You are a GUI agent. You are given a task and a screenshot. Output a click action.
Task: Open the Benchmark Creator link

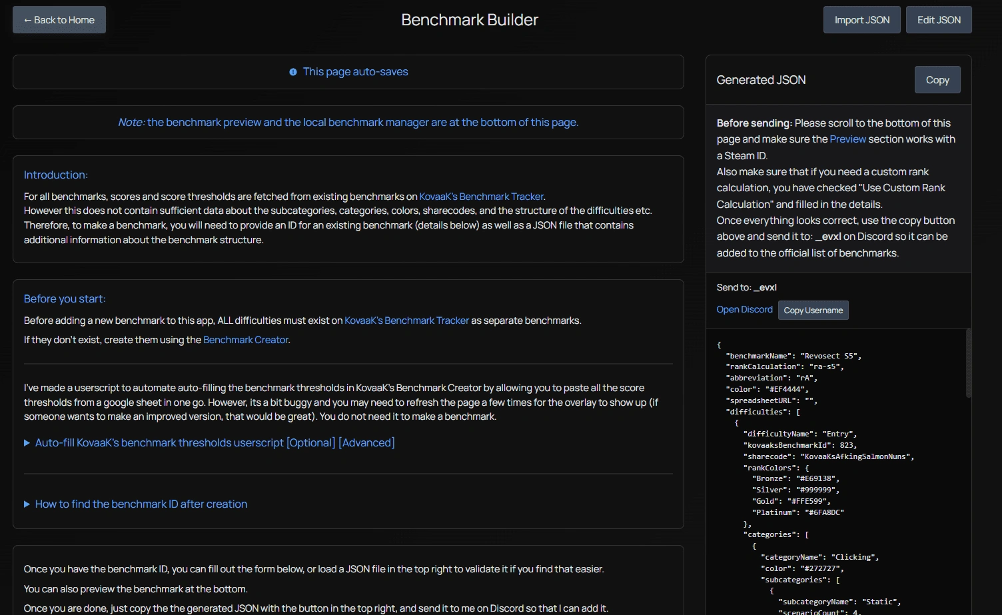point(245,340)
